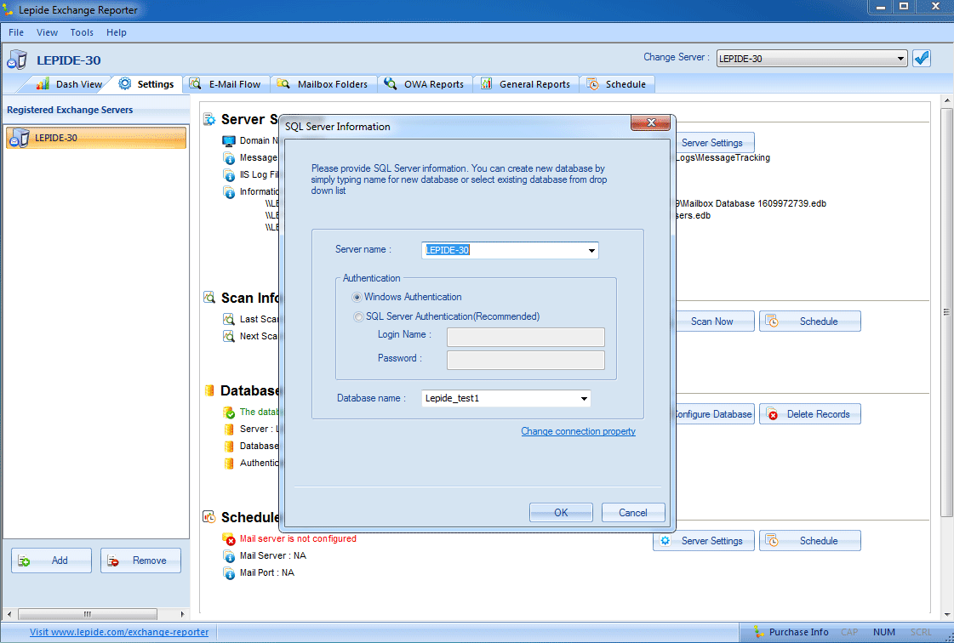Switch to the General Reports tab
Image resolution: width=954 pixels, height=643 pixels.
(526, 84)
